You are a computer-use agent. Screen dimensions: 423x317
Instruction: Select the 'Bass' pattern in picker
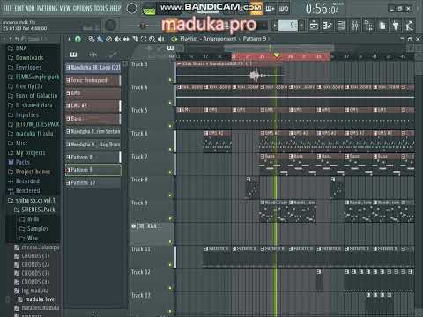pyautogui.click(x=93, y=119)
